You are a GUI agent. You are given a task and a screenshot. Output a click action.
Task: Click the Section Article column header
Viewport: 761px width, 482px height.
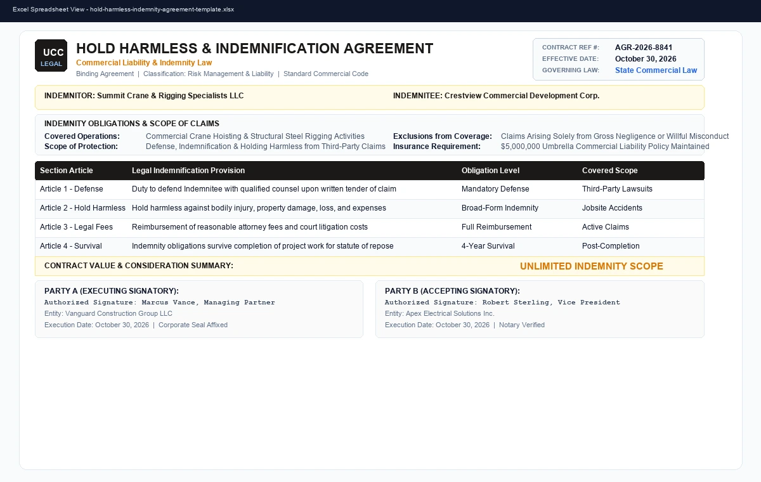[x=66, y=171]
